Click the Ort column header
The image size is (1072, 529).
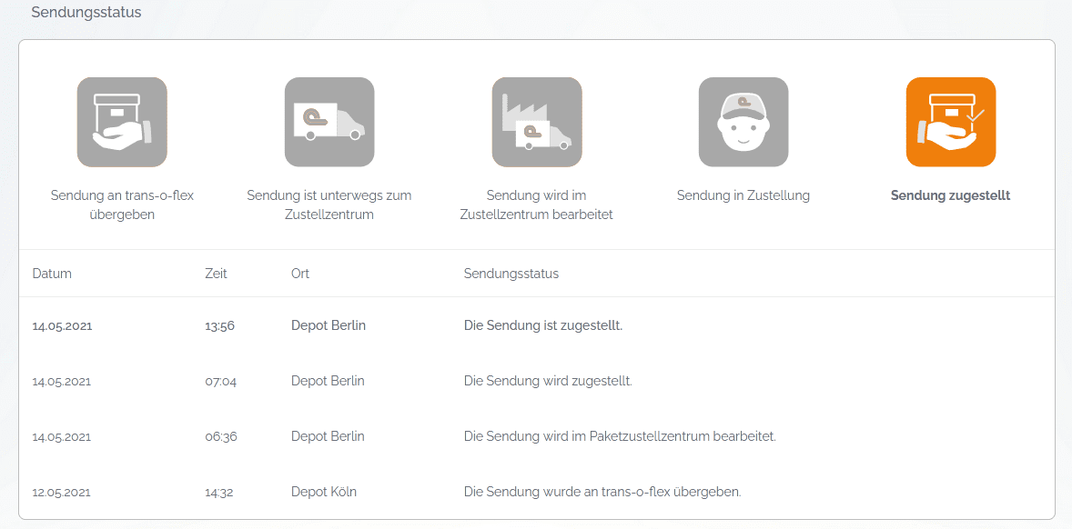(300, 274)
